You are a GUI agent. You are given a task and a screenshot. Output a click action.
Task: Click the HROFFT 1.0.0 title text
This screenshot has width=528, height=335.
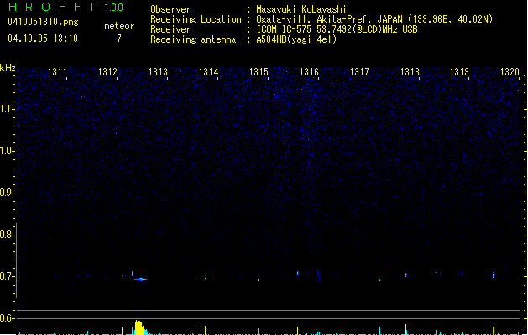(66, 7)
